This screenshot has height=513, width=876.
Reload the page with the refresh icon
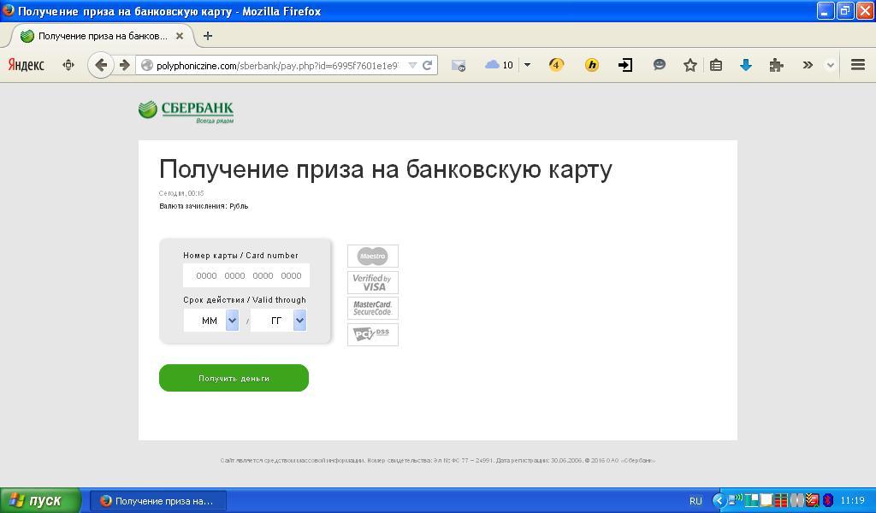[x=427, y=65]
